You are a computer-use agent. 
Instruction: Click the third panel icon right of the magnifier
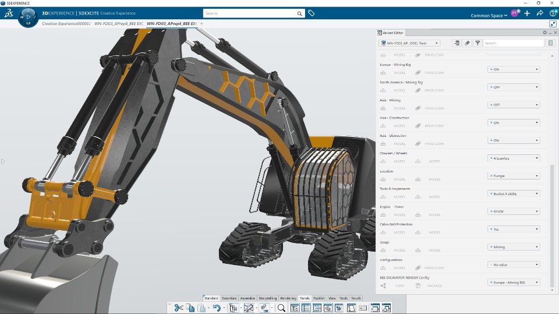pos(317,308)
